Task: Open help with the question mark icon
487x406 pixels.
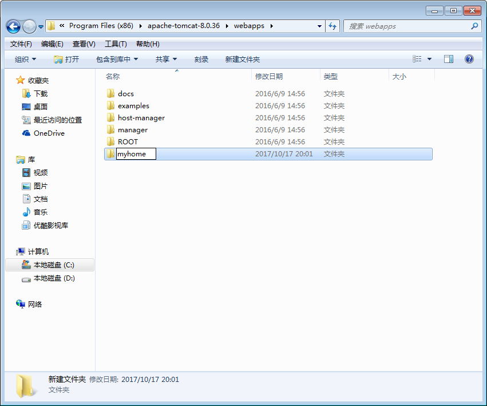Action: click(x=469, y=59)
